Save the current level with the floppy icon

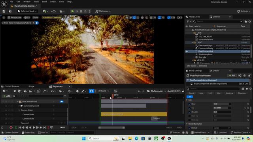(4, 11)
